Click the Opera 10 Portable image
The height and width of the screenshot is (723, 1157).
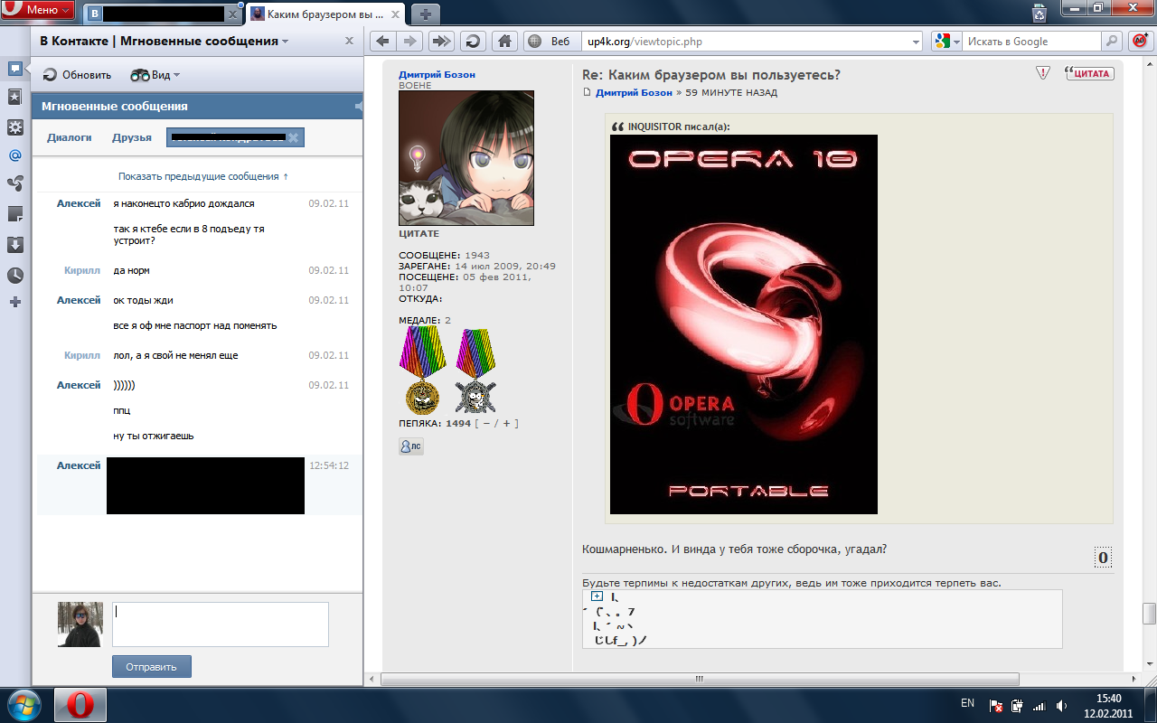(744, 324)
